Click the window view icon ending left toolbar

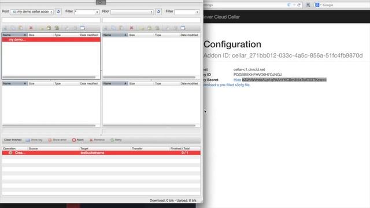pyautogui.click(x=82, y=28)
